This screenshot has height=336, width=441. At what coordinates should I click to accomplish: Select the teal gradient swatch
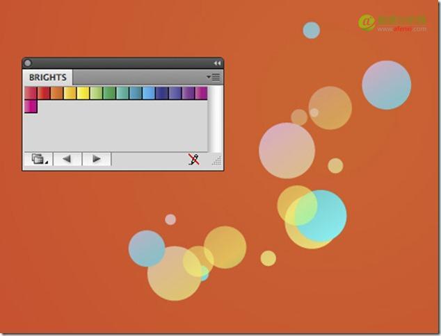122,93
